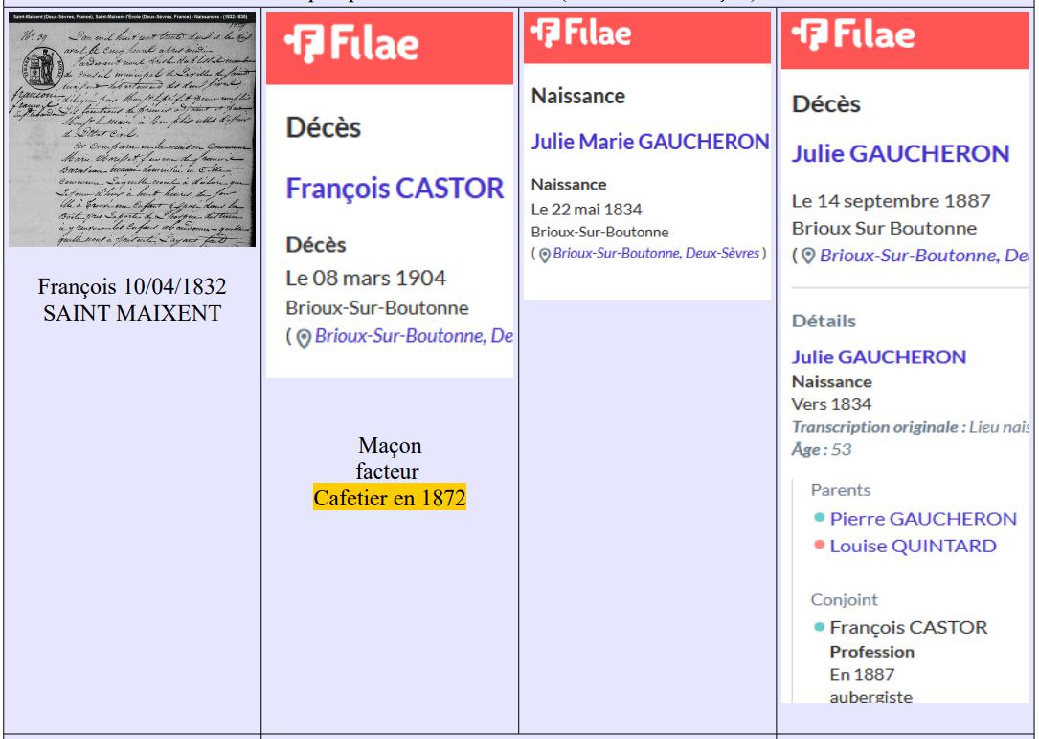Click the date Le 08 mars 1904

(x=366, y=279)
